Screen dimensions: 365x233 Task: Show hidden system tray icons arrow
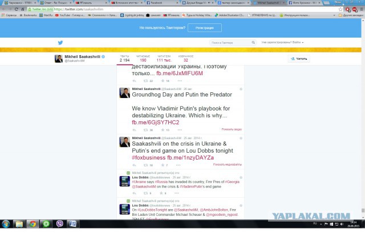tap(321, 224)
